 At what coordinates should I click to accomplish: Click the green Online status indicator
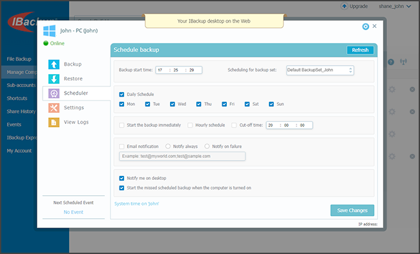tap(46, 43)
